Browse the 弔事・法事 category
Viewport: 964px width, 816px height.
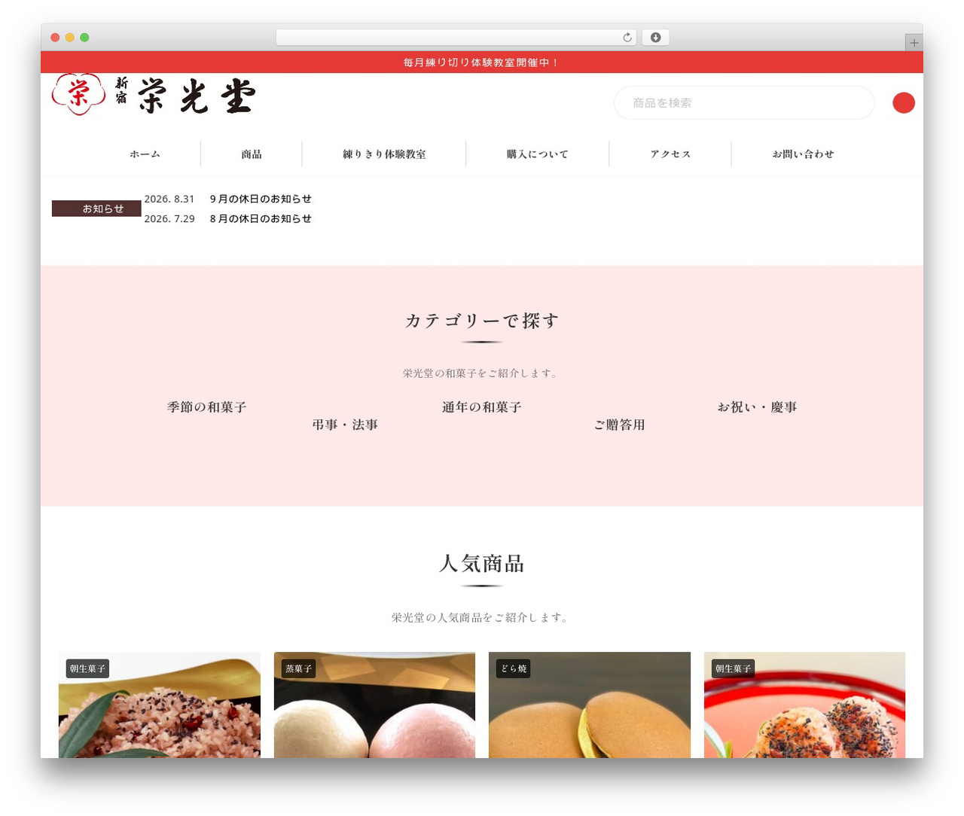(x=345, y=425)
